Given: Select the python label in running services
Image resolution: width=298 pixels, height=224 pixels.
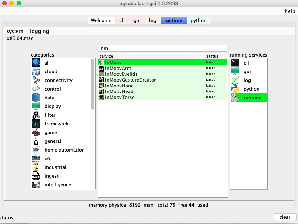Looking at the screenshot, I should [x=252, y=89].
